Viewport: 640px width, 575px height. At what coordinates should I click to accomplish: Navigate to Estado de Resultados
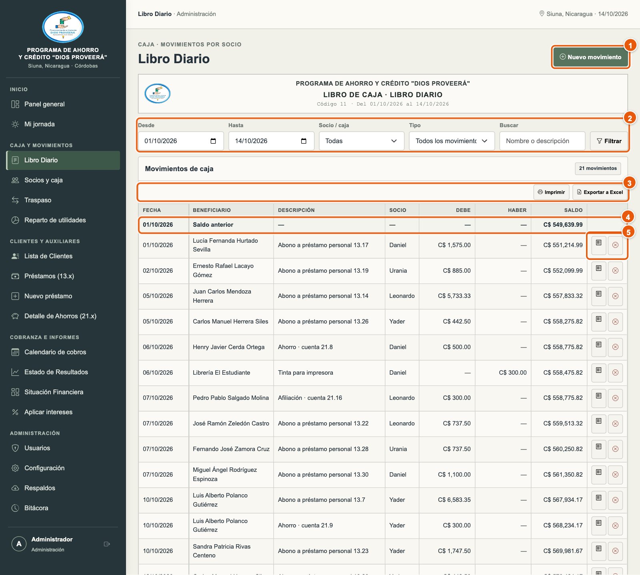(63, 372)
